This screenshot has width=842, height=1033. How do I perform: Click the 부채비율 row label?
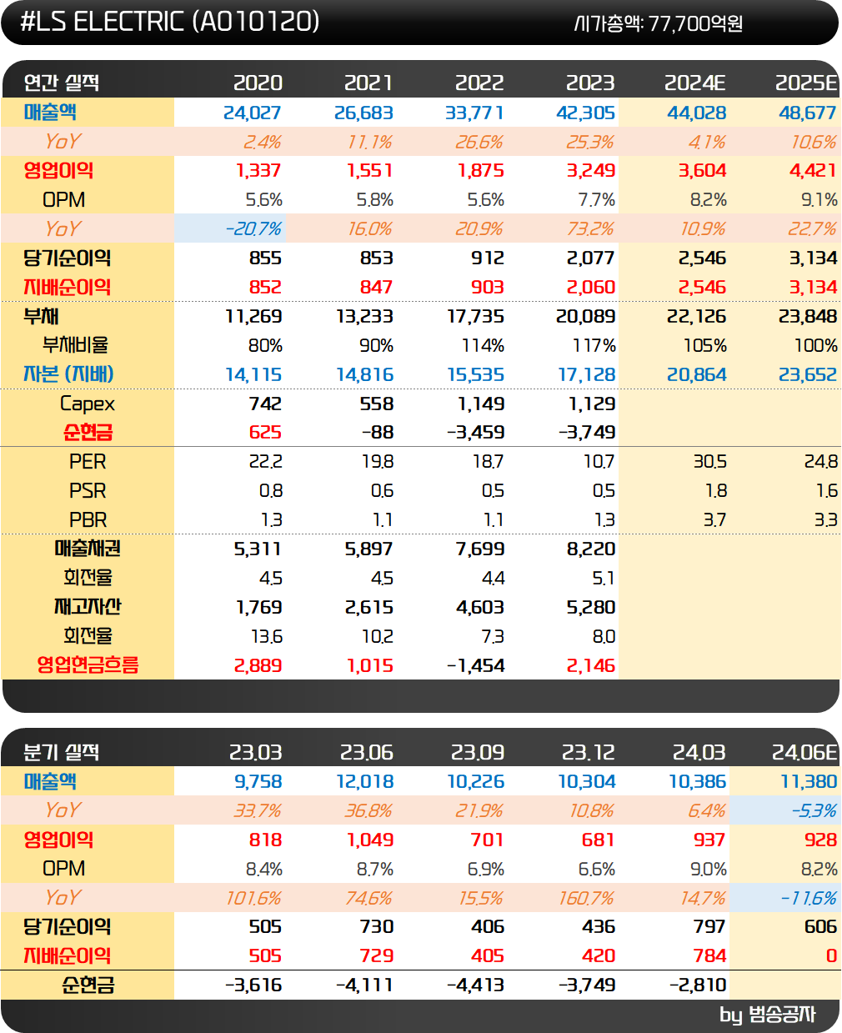(x=75, y=345)
